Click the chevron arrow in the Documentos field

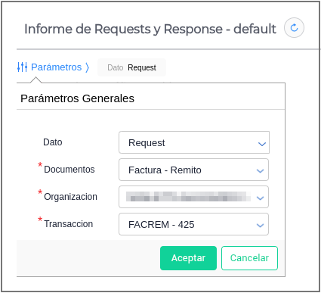pyautogui.click(x=260, y=171)
